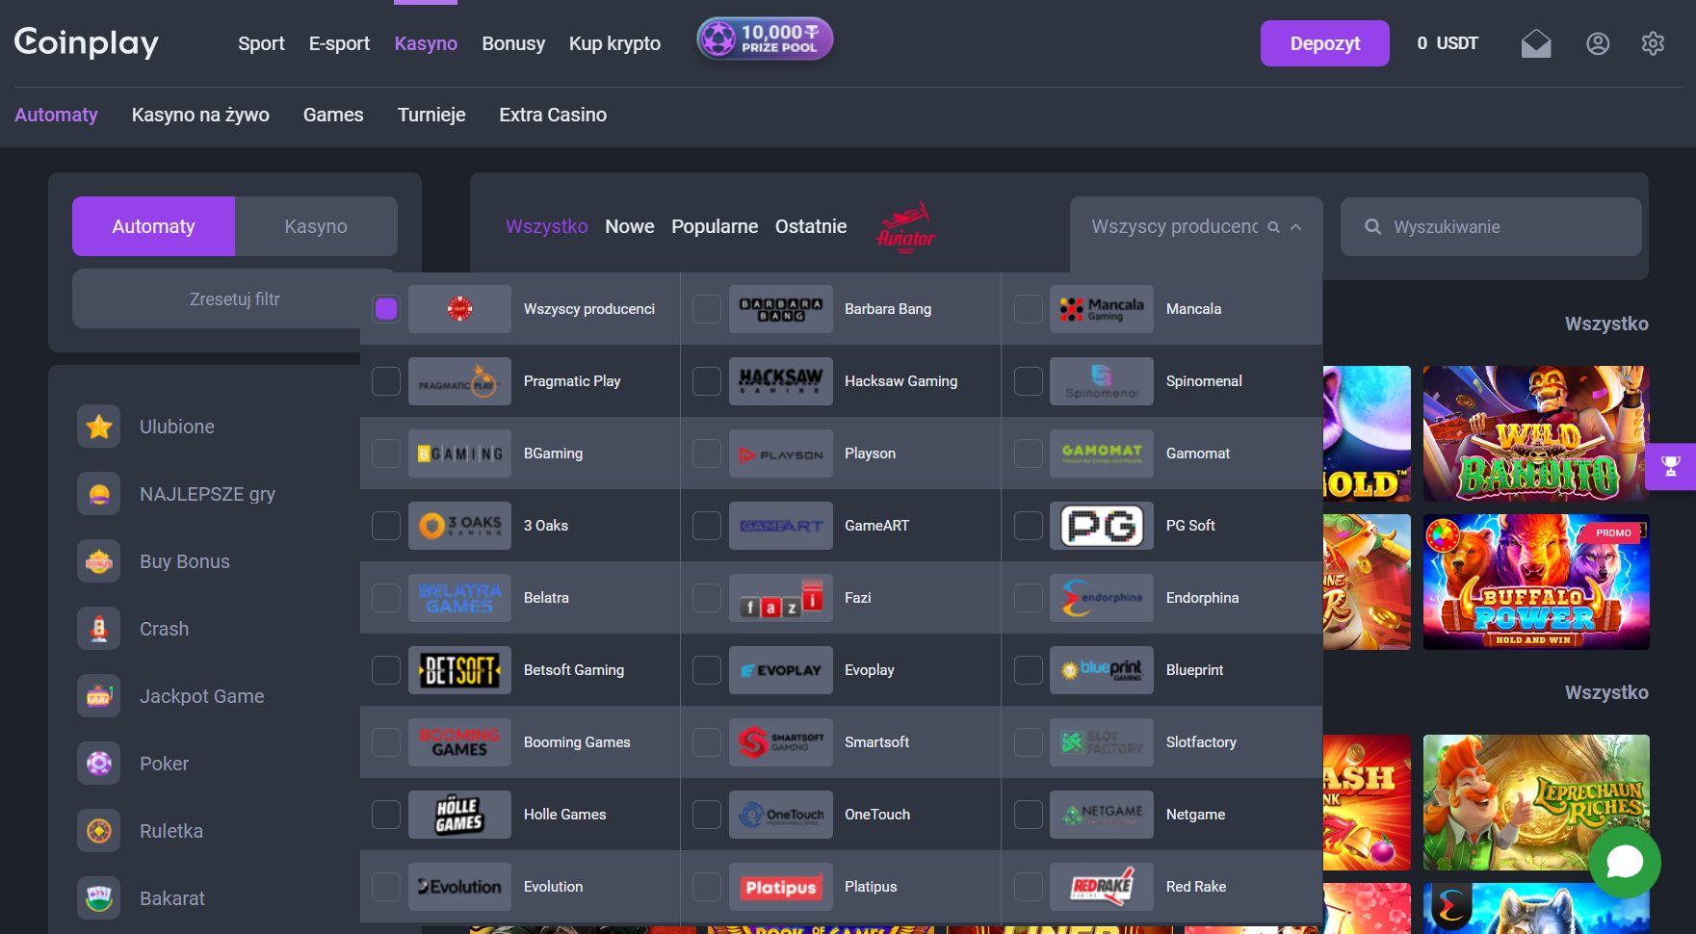Switch to the Kasyno na żywo tab
This screenshot has height=934, width=1696.
click(200, 115)
